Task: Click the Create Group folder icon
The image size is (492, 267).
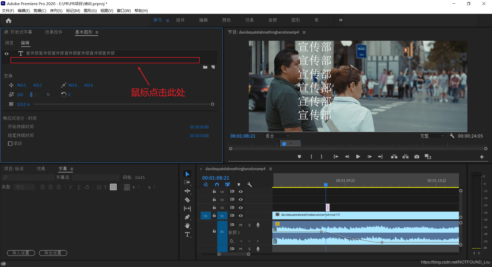Action: tap(205, 67)
